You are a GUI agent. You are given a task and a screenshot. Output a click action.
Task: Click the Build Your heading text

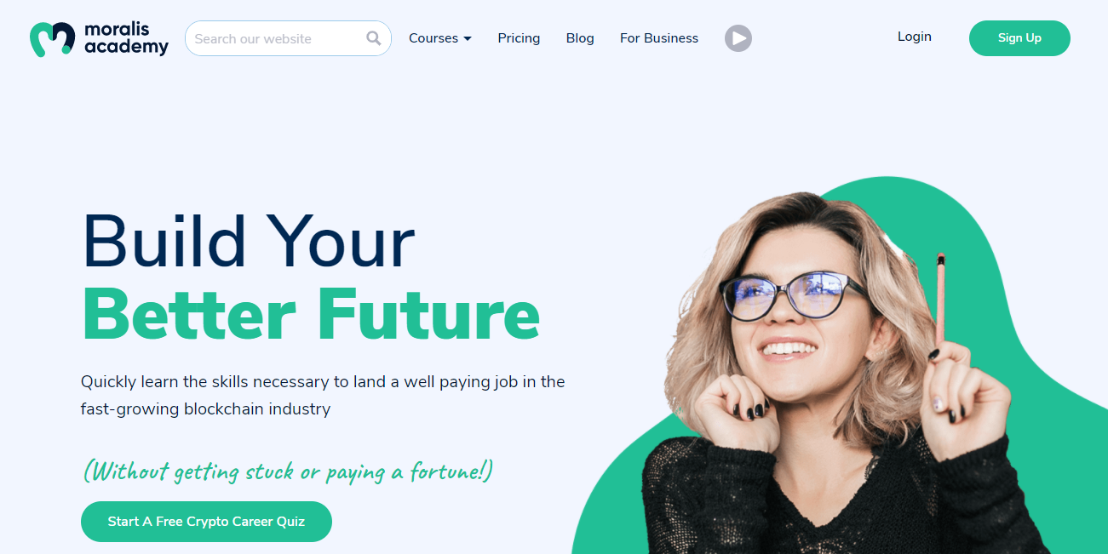click(x=248, y=242)
